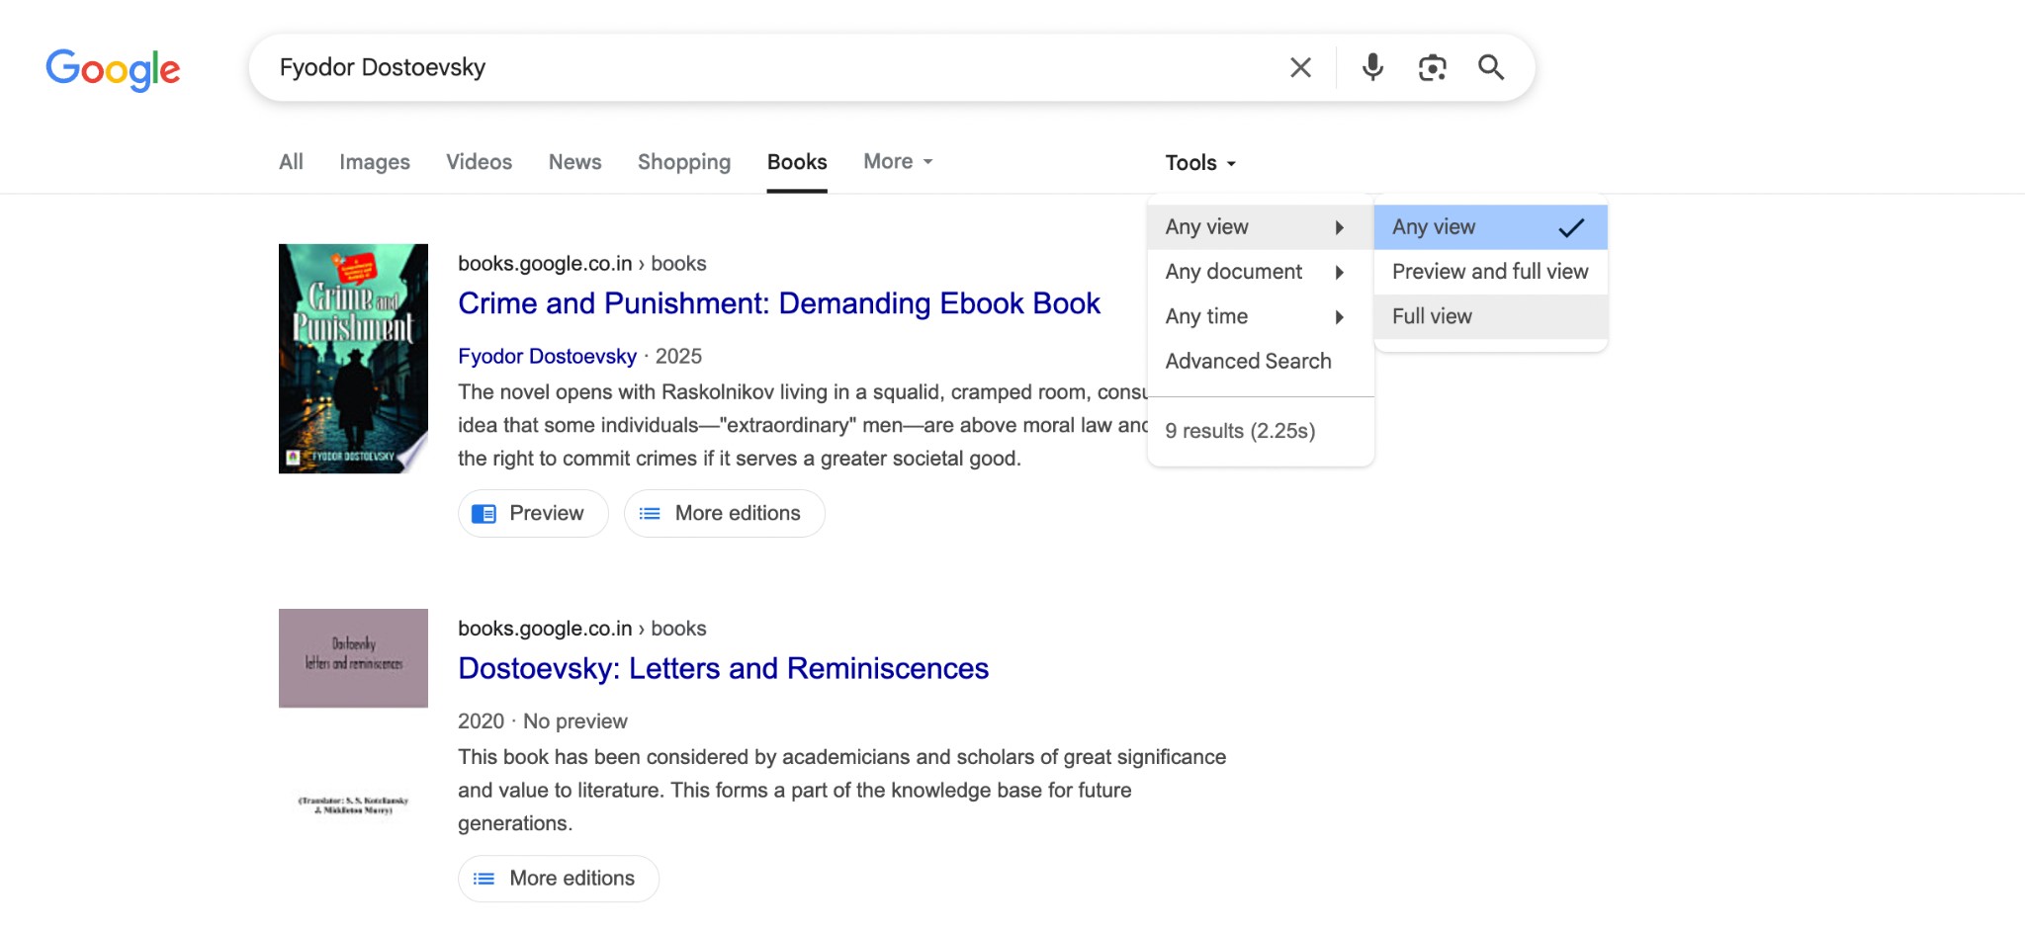2025x932 pixels.
Task: Switch to the Images tab
Action: point(375,162)
